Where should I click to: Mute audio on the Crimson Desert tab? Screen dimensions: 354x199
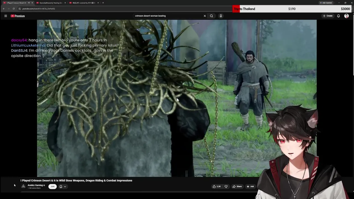(29, 3)
